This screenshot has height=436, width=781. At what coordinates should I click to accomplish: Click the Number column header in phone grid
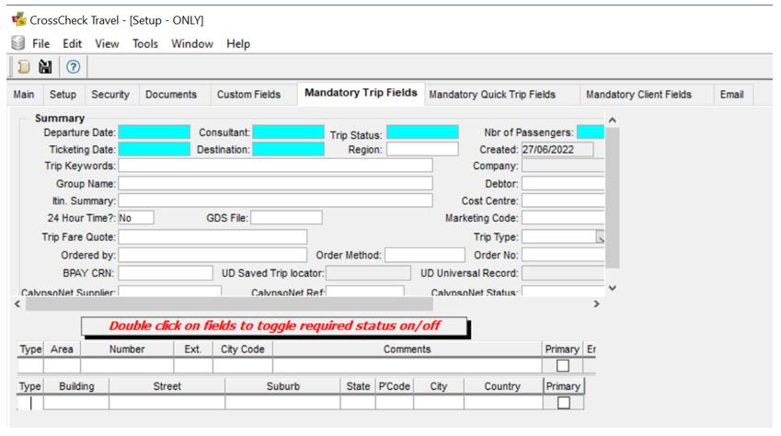click(127, 350)
